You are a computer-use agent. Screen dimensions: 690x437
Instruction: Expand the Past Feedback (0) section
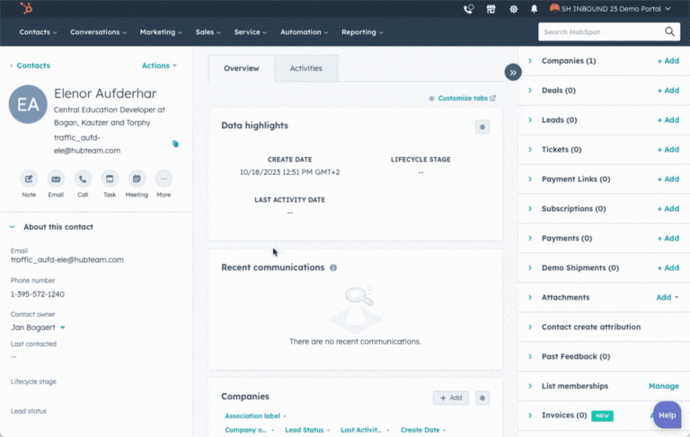[x=530, y=356]
